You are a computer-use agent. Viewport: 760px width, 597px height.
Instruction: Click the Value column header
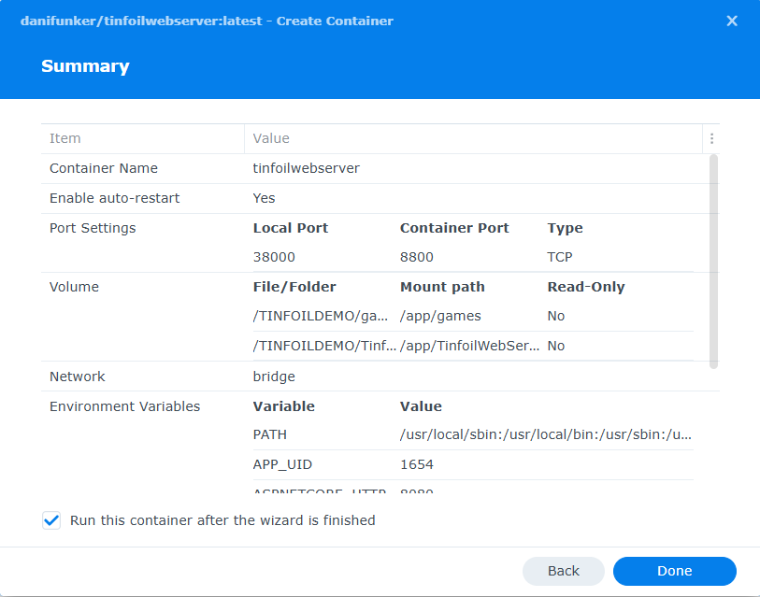(x=271, y=138)
